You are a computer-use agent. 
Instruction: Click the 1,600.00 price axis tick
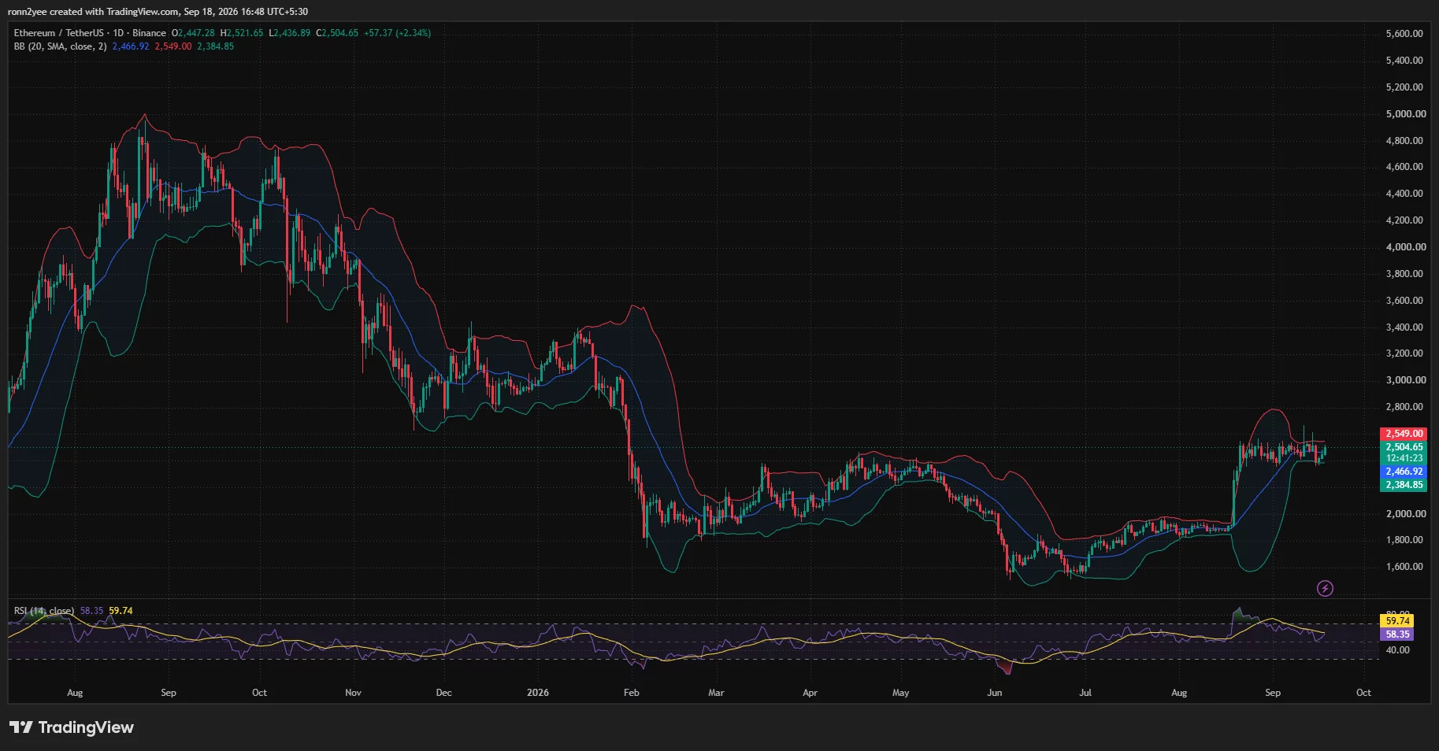pos(1404,567)
